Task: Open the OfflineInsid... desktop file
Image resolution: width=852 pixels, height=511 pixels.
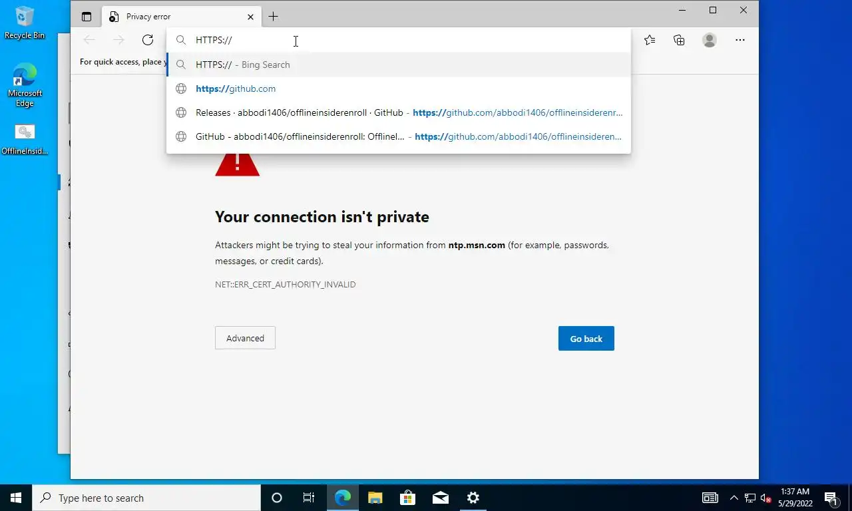Action: 25,139
